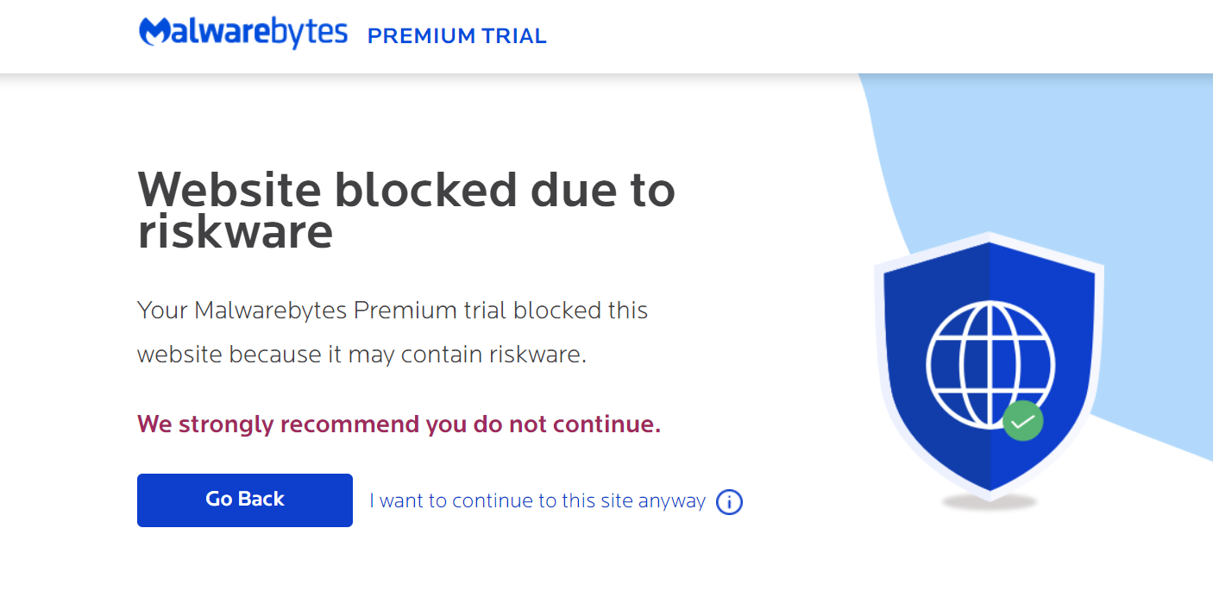This screenshot has height=591, width=1213.
Task: Click the gray shadow beneath the shield
Action: (x=989, y=502)
